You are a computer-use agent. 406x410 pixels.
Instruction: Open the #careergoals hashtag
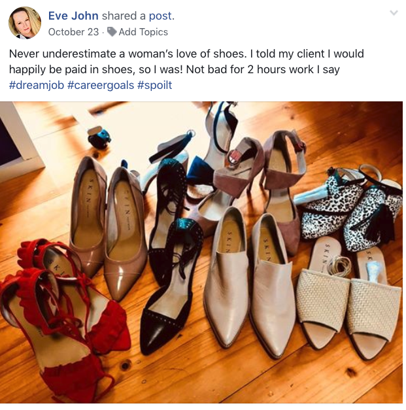pyautogui.click(x=101, y=85)
